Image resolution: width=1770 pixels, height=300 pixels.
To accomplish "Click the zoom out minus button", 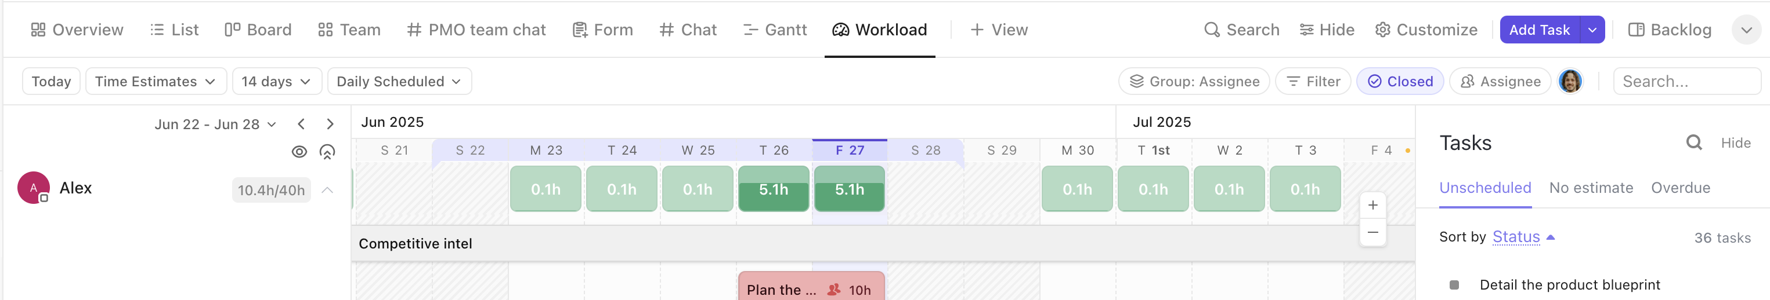I will tap(1372, 233).
